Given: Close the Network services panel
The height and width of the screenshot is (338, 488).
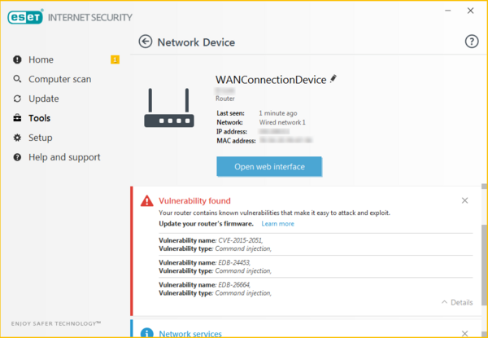Looking at the screenshot, I should pos(464,333).
